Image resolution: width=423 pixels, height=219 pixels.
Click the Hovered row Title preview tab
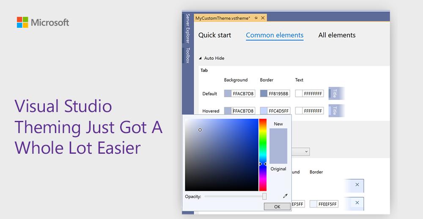[x=336, y=111]
